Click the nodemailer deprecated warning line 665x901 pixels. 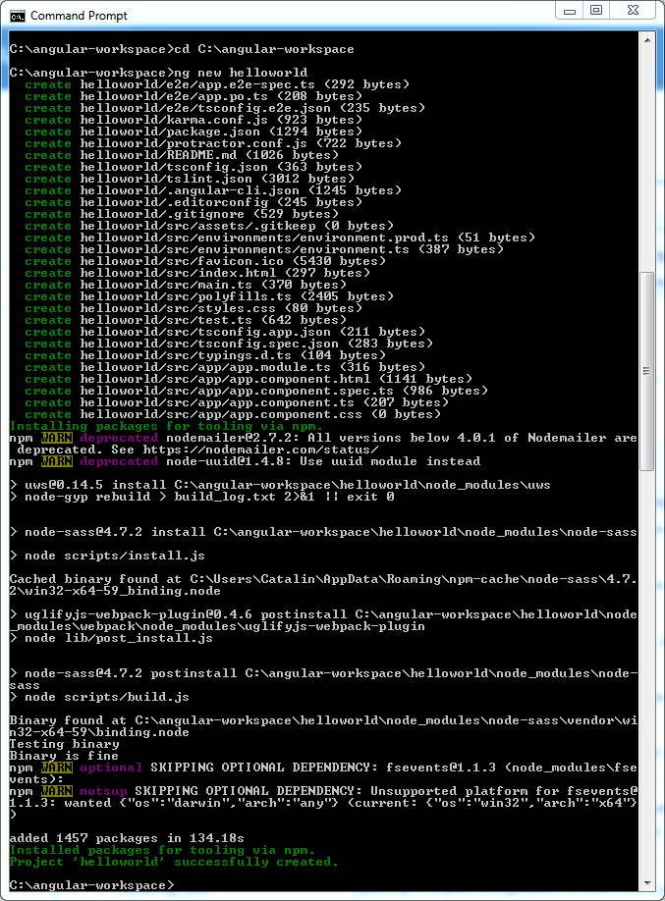(323, 444)
